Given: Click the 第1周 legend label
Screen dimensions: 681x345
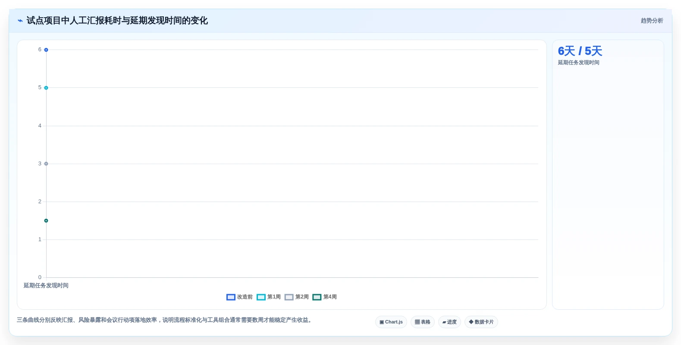Looking at the screenshot, I should (274, 297).
